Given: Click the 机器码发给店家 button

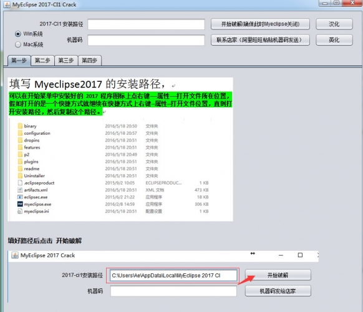Looking at the screenshot, I should [278, 291].
